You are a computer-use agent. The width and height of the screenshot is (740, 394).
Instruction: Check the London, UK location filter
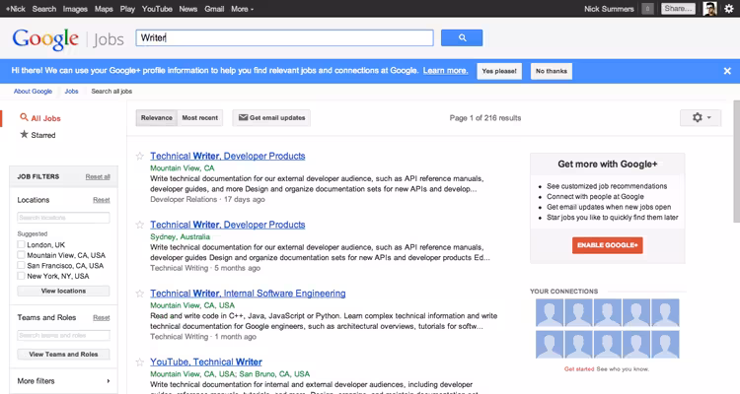pyautogui.click(x=21, y=244)
